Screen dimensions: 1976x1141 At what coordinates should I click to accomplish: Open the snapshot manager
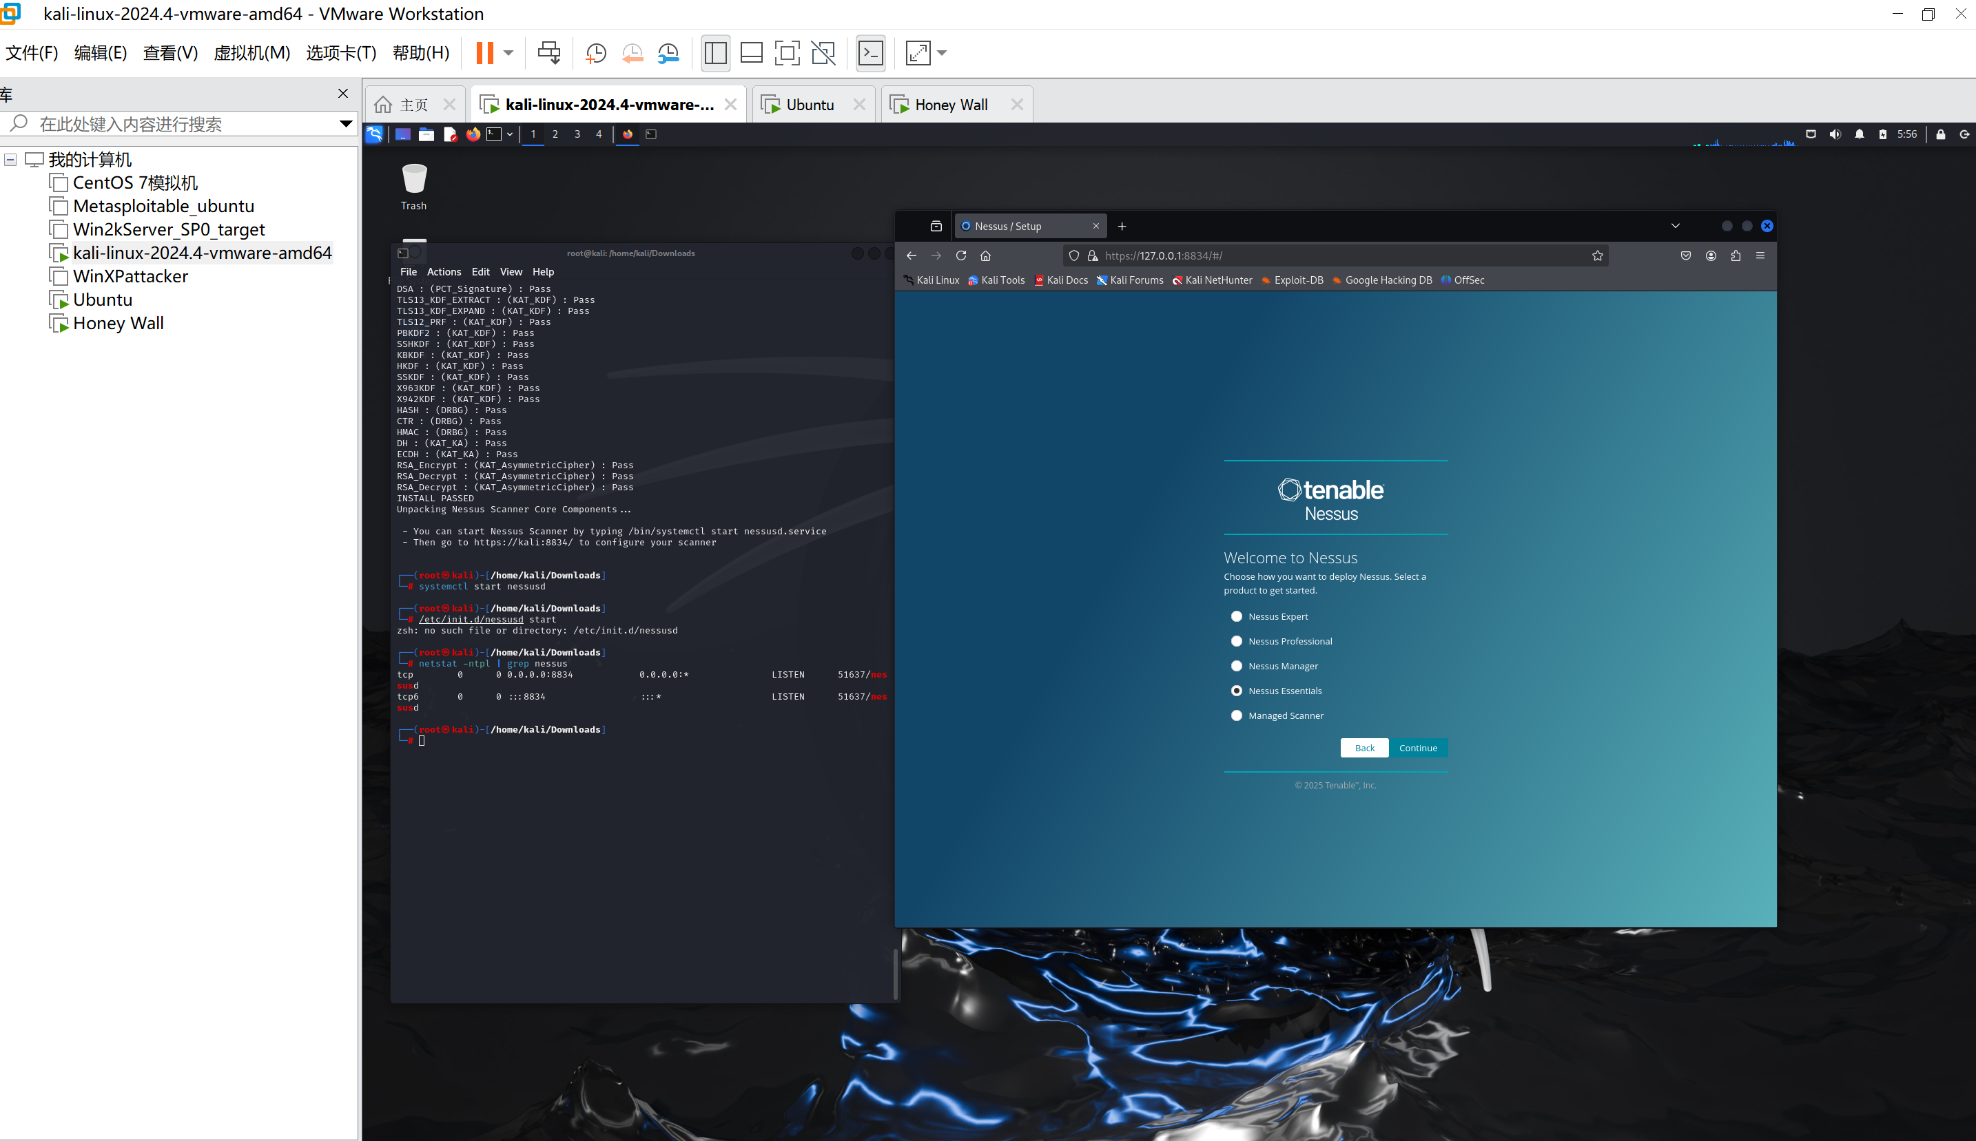[x=669, y=52]
